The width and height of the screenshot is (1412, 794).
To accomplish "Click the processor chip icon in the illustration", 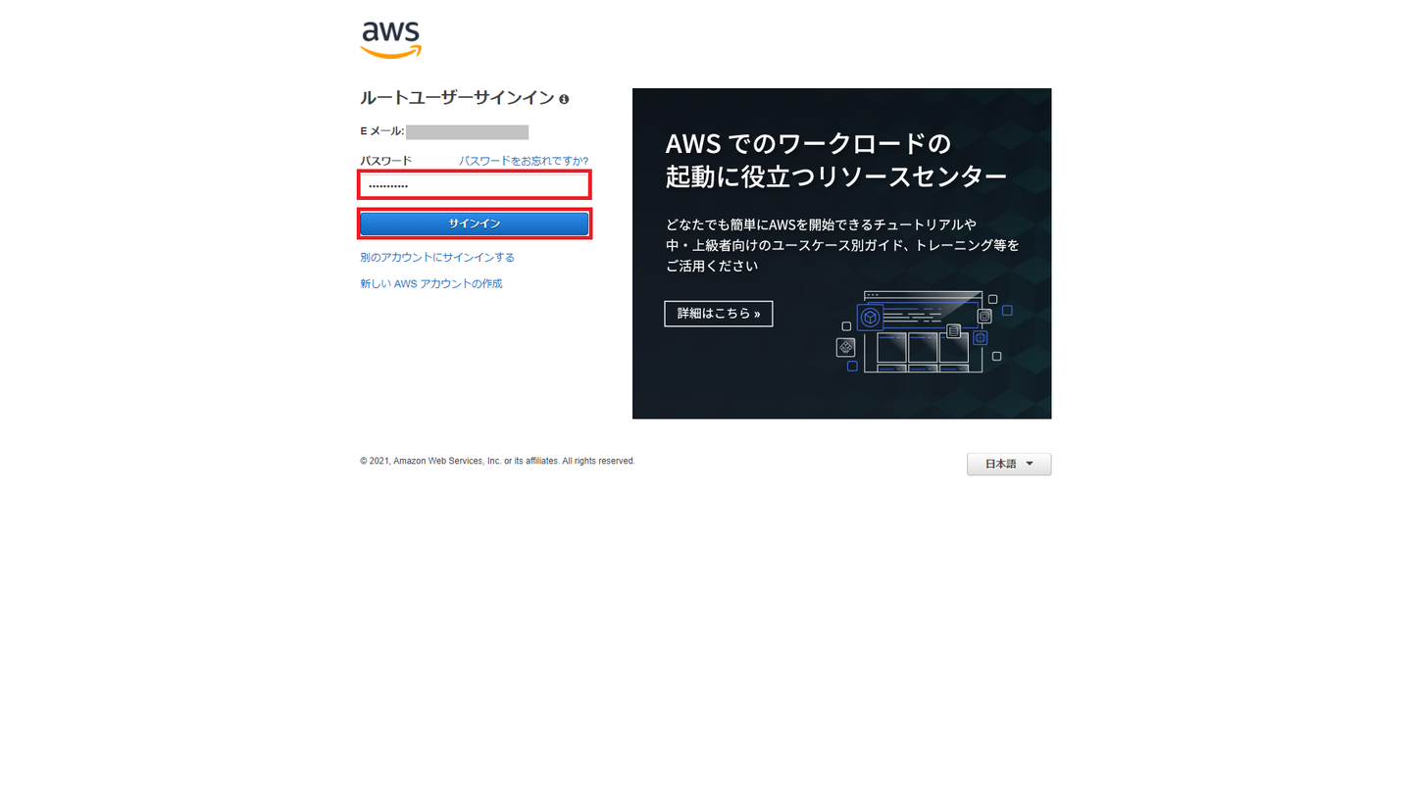I will pyautogui.click(x=984, y=316).
